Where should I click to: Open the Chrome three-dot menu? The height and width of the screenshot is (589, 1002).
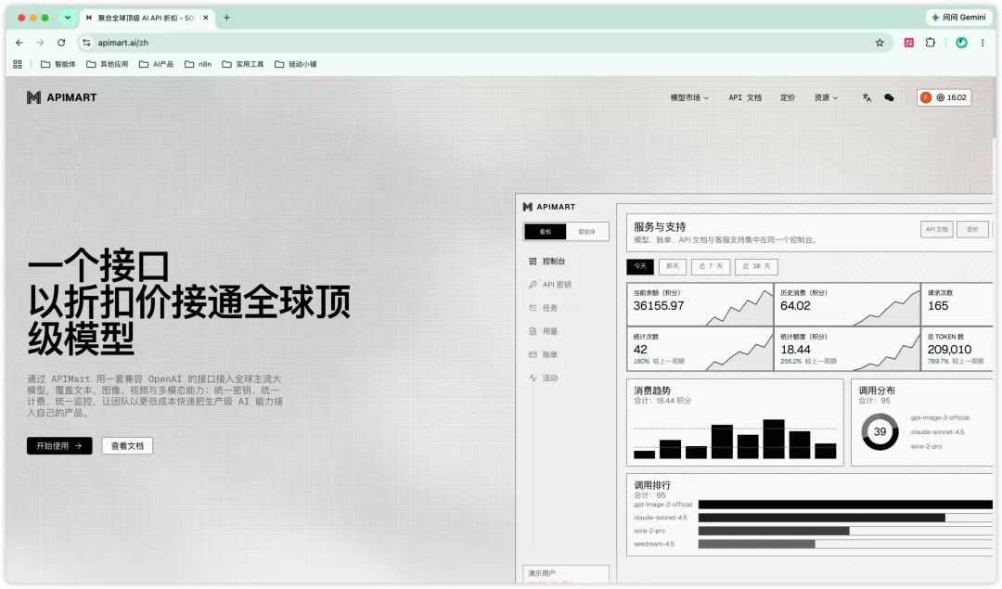(983, 43)
